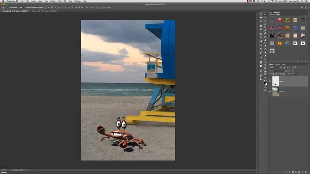Create a new layer icon
Image resolution: width=310 pixels, height=174 pixels.
302,172
